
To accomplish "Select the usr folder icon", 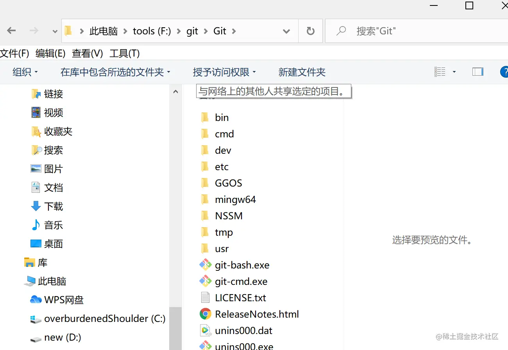I will click(205, 249).
